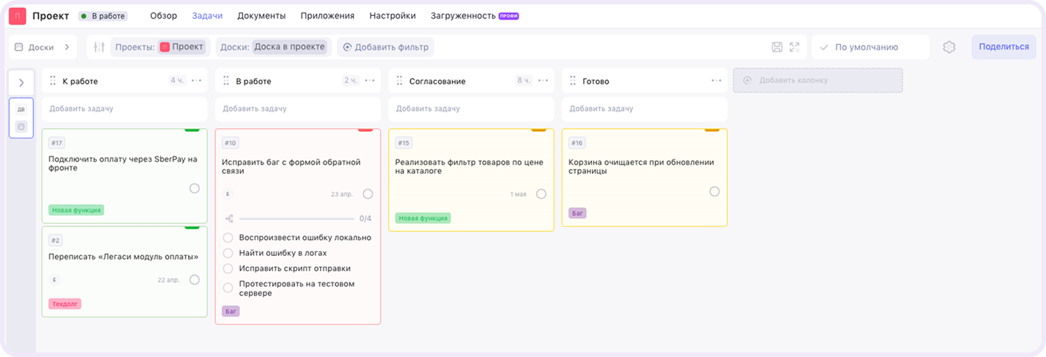Click the subtasks icon in task #10
This screenshot has width=1046, height=357.
(229, 218)
